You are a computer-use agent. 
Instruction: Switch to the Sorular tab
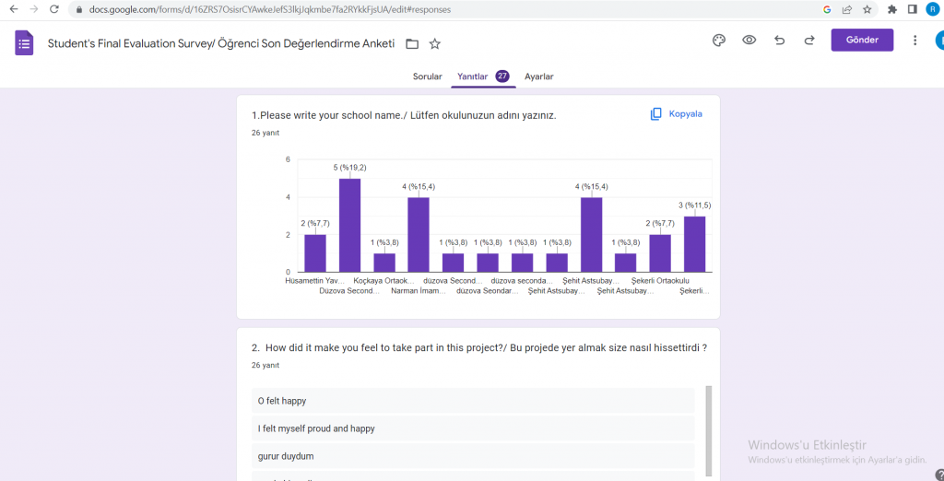click(428, 76)
